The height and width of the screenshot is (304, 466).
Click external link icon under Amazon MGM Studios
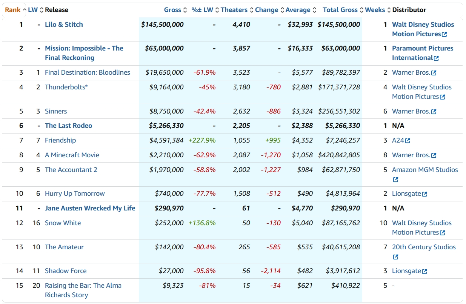[x=395, y=180]
